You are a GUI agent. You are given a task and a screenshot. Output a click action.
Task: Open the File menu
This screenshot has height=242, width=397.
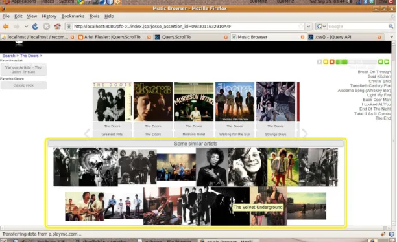[x=6, y=16]
